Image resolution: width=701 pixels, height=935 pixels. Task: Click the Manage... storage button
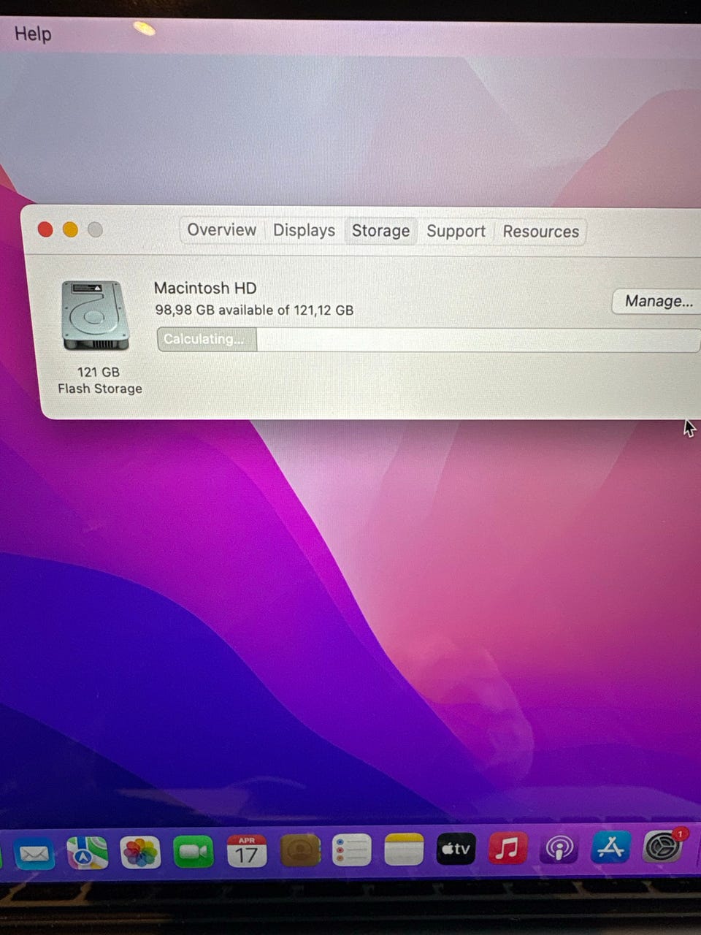coord(657,301)
